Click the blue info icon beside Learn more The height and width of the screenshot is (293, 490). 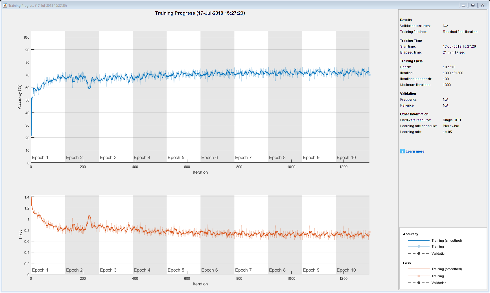coord(402,151)
